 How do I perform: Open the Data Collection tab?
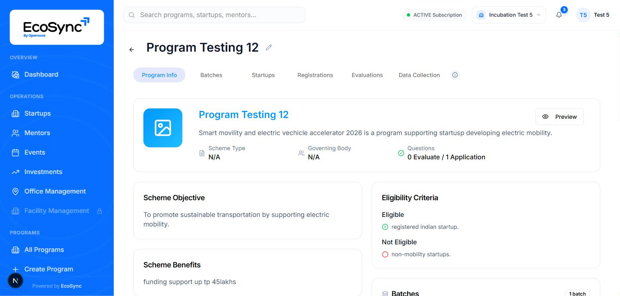(419, 75)
